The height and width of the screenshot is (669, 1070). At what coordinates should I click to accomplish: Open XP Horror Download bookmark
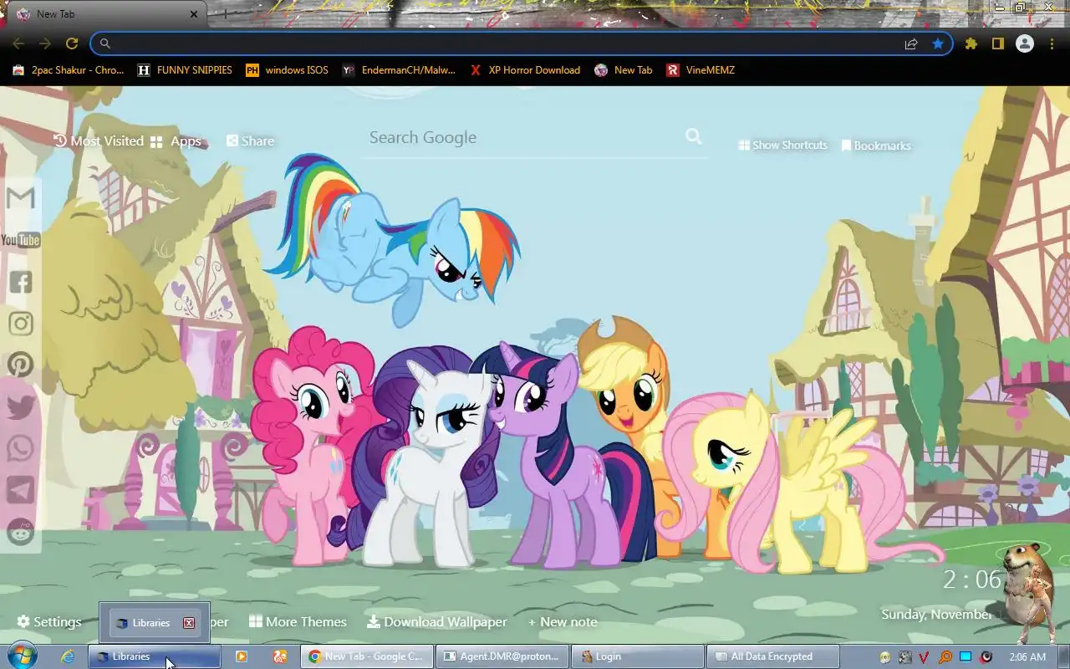525,70
